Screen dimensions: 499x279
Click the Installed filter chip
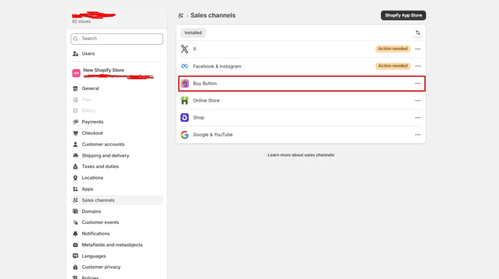coord(193,33)
